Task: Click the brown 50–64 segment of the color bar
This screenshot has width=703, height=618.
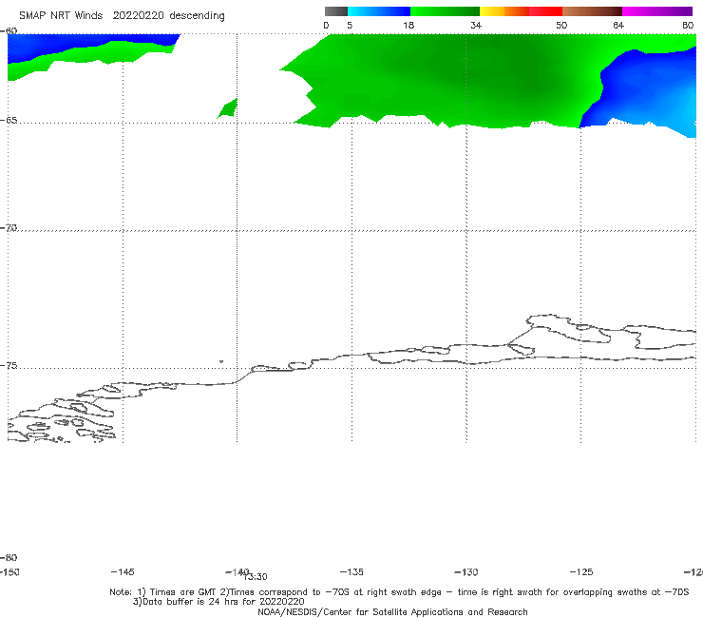Action: (592, 11)
